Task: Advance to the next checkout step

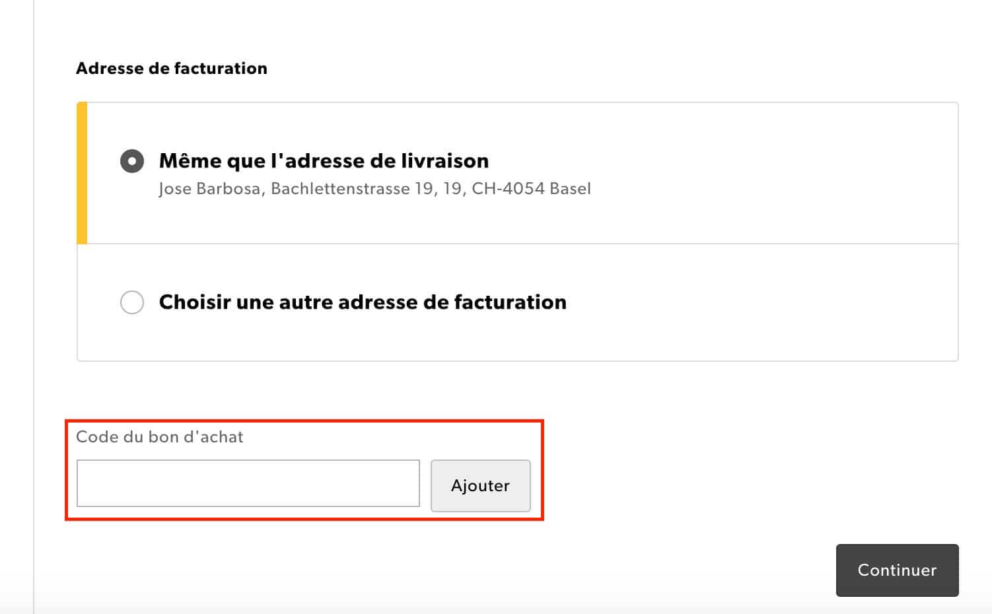Action: [x=897, y=570]
